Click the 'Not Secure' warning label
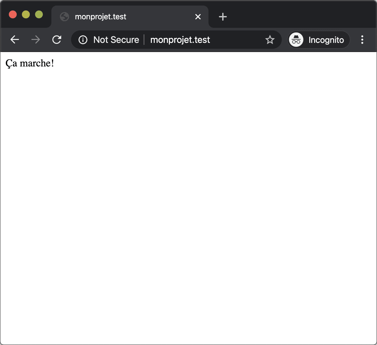 pyautogui.click(x=116, y=40)
